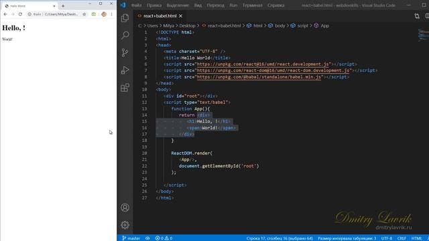This screenshot has height=241, width=429.
Task: Open the react-dom.development.js script URL
Action: click(x=273, y=70)
